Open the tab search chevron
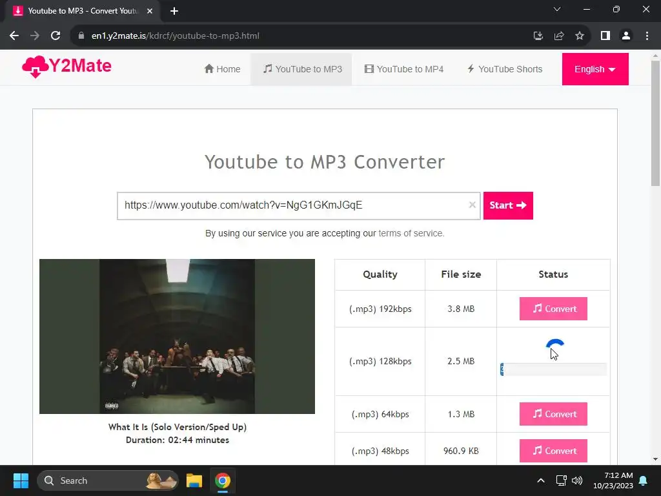The width and height of the screenshot is (661, 496). (557, 9)
